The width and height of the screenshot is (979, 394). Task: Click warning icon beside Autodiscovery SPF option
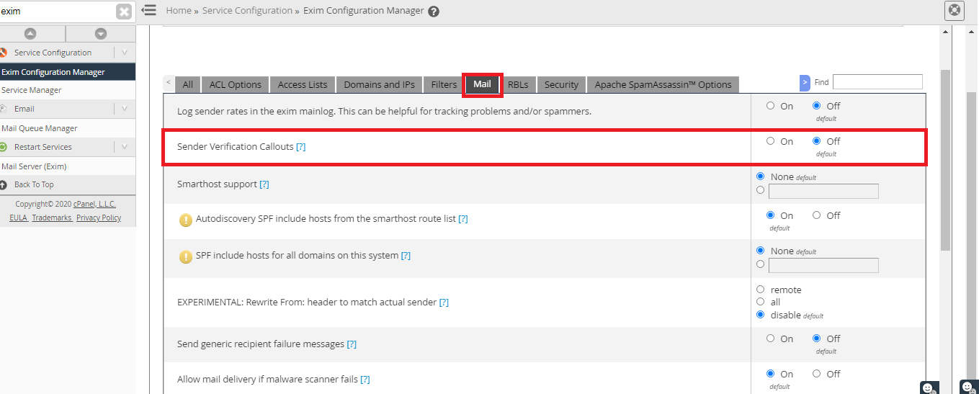(x=185, y=219)
